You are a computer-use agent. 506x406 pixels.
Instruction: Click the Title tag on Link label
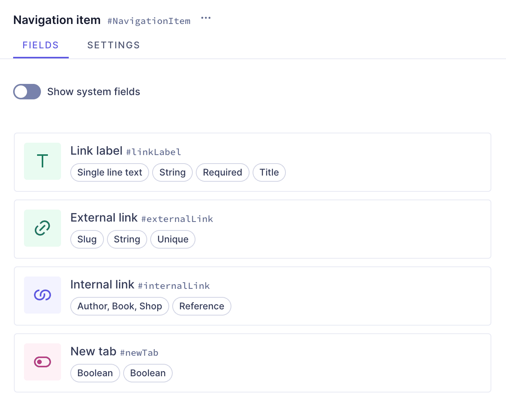click(x=269, y=172)
